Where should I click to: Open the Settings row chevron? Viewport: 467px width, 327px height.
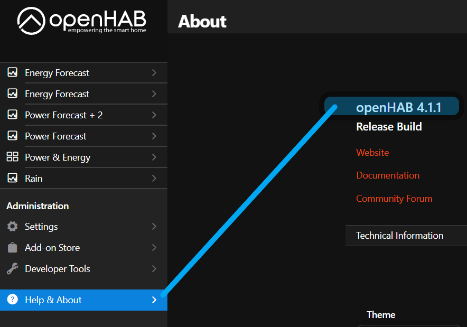click(154, 226)
